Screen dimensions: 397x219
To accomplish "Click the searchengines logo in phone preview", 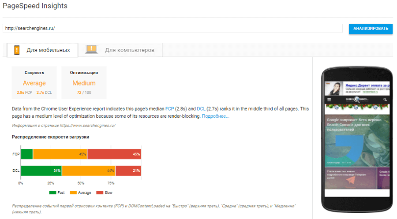I will [357, 99].
